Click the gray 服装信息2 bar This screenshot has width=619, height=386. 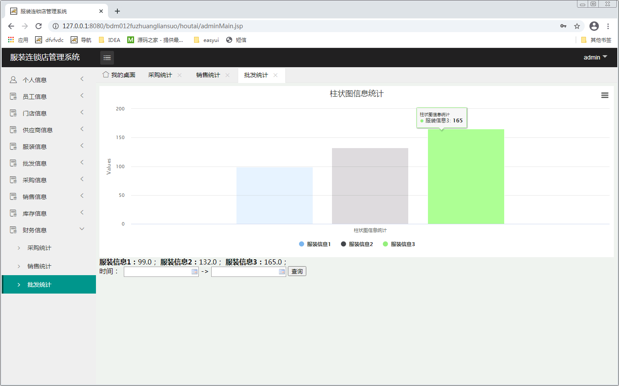(x=370, y=186)
